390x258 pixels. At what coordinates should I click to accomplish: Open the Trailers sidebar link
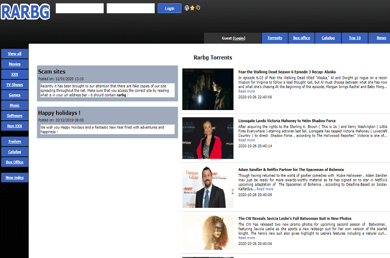(x=15, y=142)
